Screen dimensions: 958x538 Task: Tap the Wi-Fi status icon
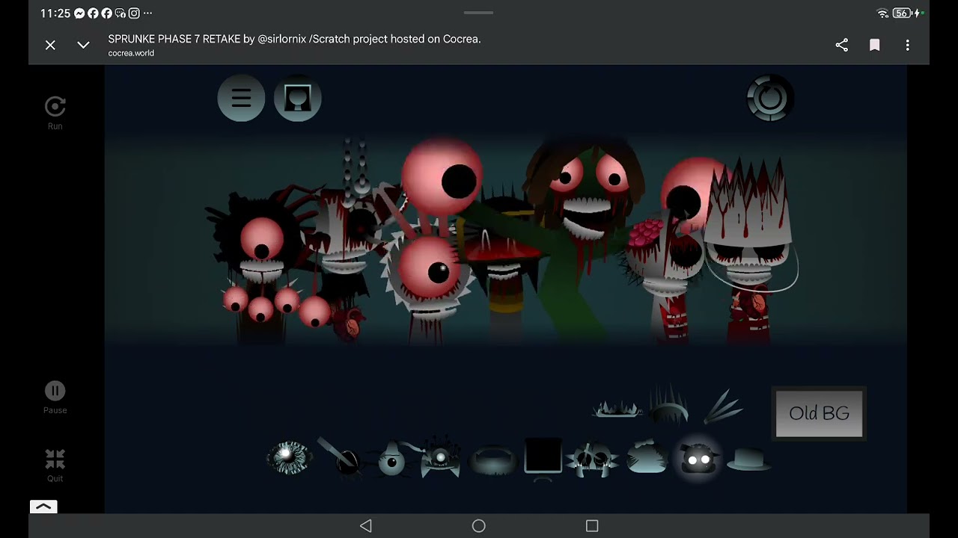coord(882,13)
